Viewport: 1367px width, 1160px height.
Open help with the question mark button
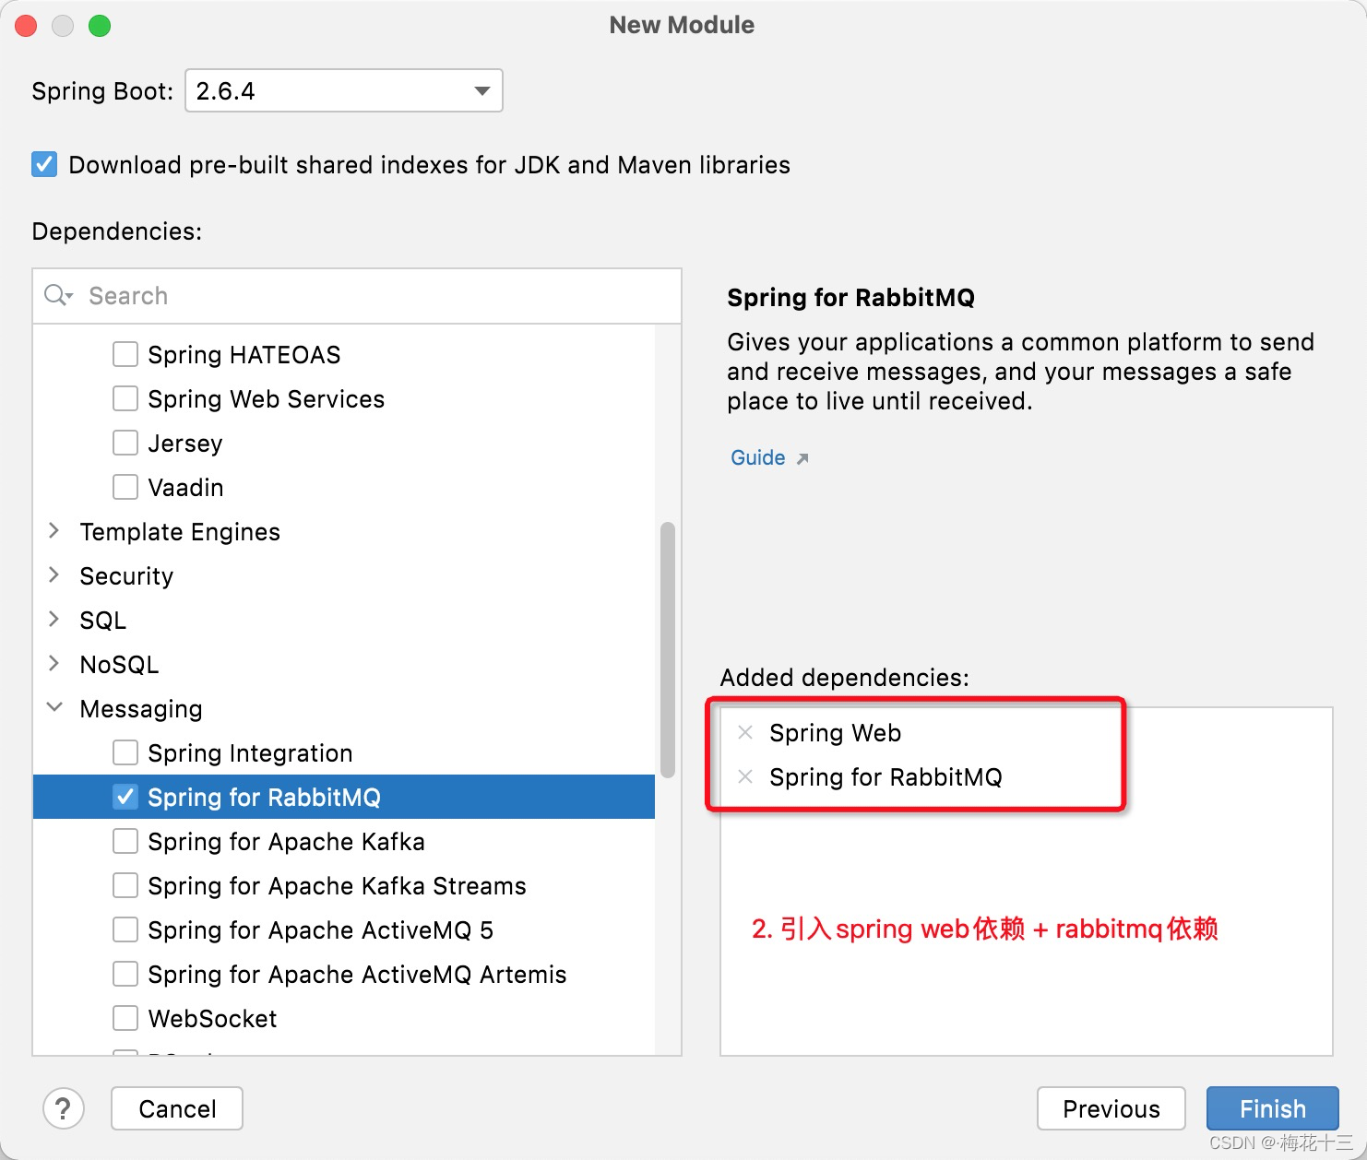tap(64, 1107)
